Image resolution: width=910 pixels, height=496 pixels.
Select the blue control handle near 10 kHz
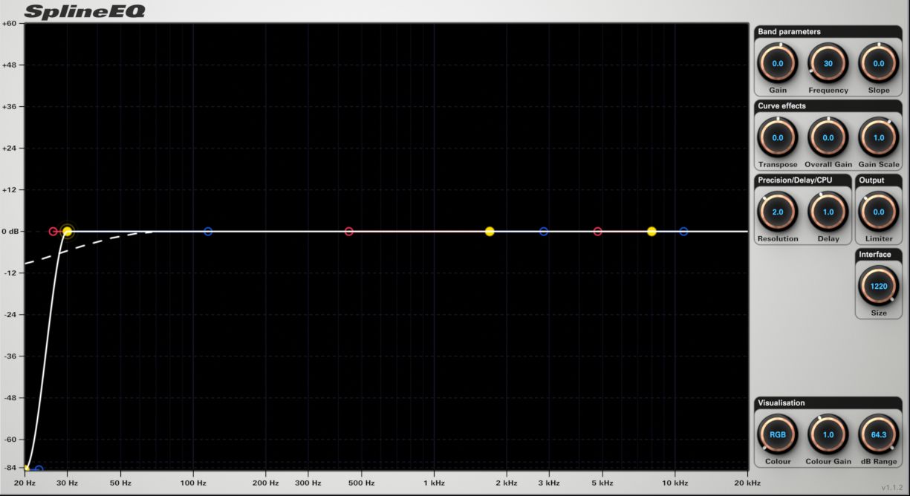(x=683, y=232)
